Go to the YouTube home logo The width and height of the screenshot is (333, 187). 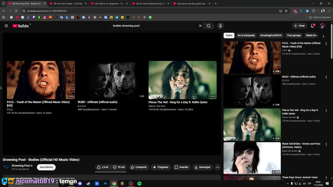21,26
